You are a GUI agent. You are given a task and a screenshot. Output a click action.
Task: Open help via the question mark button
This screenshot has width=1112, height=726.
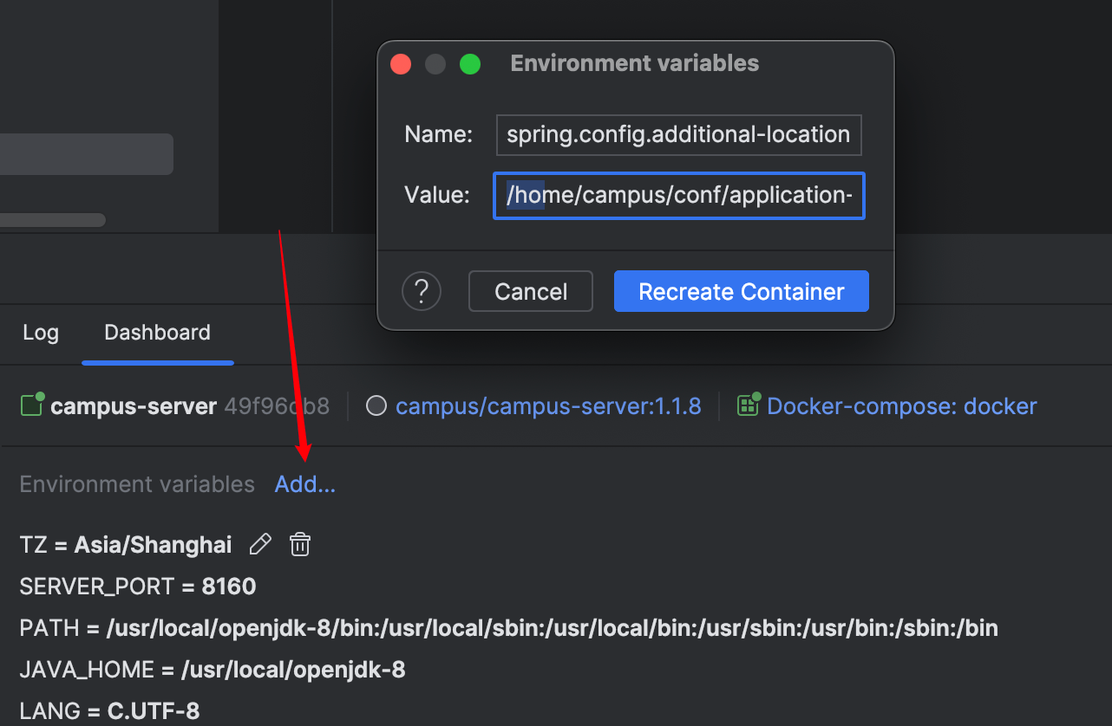(422, 292)
